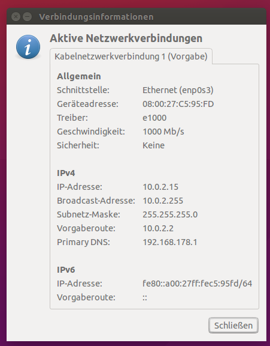Click the Keine security value

point(153,145)
